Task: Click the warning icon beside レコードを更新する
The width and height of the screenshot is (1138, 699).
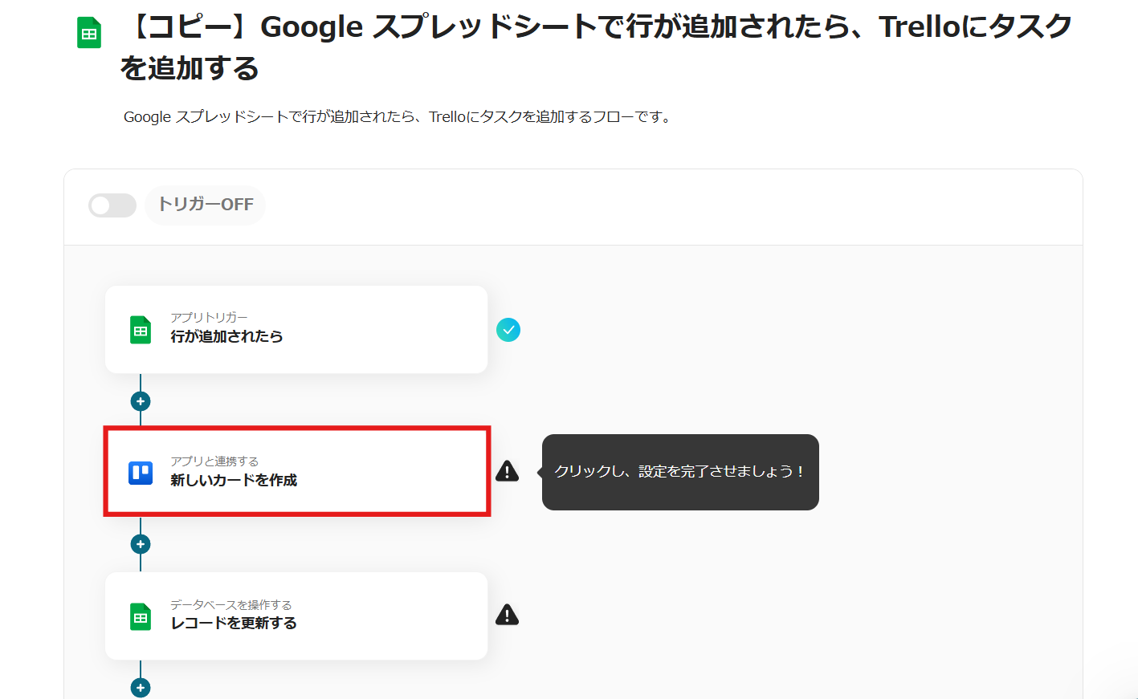Action: point(507,615)
